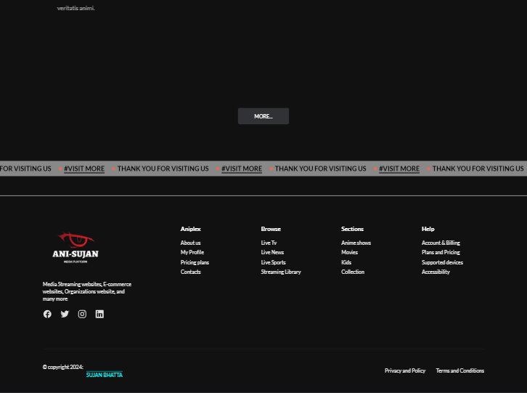The image size is (527, 393).
Task: Open Privacy and Policy link
Action: pyautogui.click(x=405, y=370)
